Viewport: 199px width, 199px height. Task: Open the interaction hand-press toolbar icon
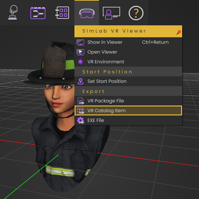(x=13, y=12)
